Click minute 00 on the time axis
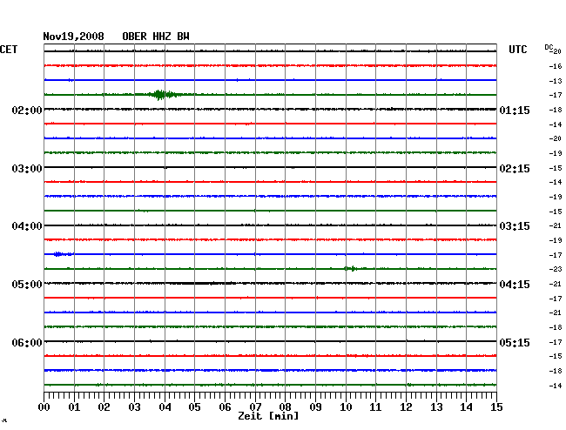 point(44,407)
